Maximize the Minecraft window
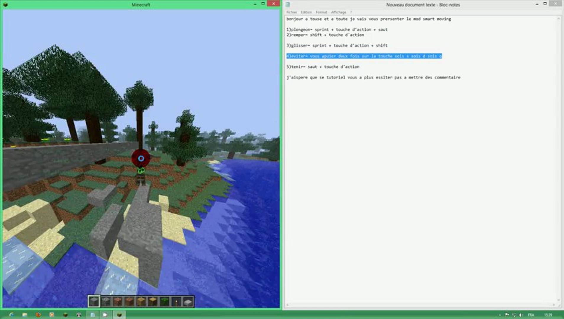 coord(263,4)
